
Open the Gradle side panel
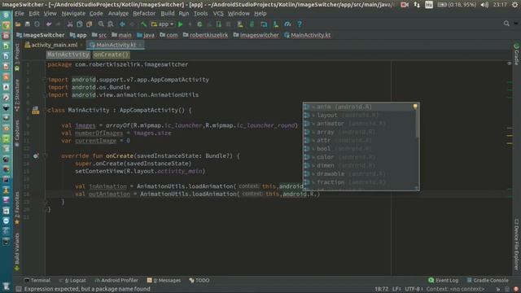pyautogui.click(x=516, y=55)
